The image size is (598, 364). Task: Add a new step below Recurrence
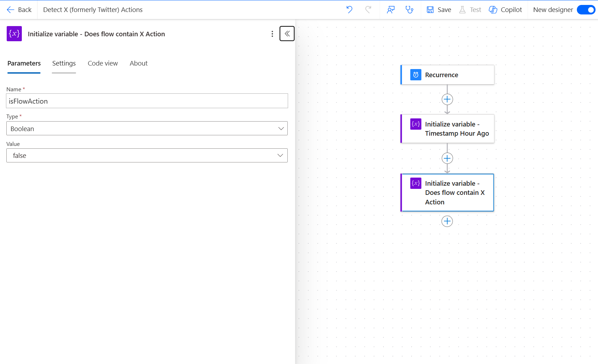447,99
